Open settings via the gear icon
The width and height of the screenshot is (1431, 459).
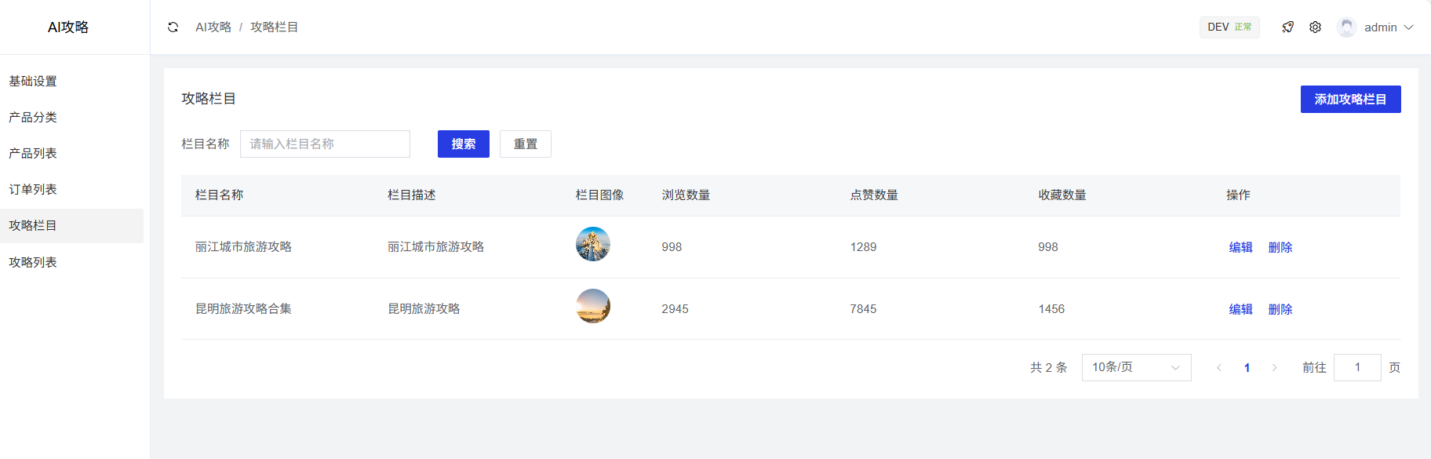1315,27
